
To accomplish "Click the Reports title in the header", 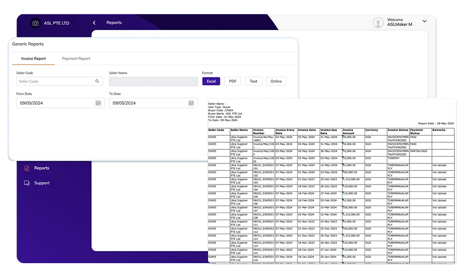I will pos(114,23).
